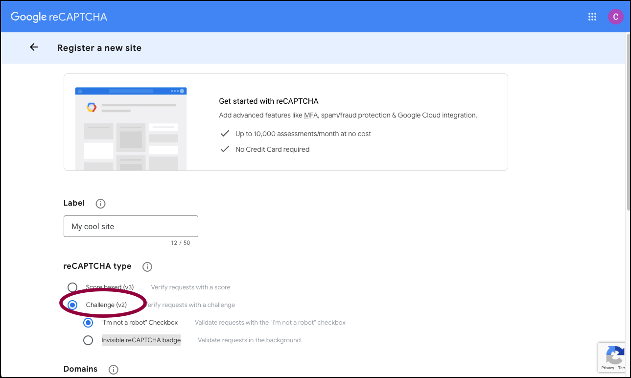Click "No Credit Card required" text

[x=273, y=149]
